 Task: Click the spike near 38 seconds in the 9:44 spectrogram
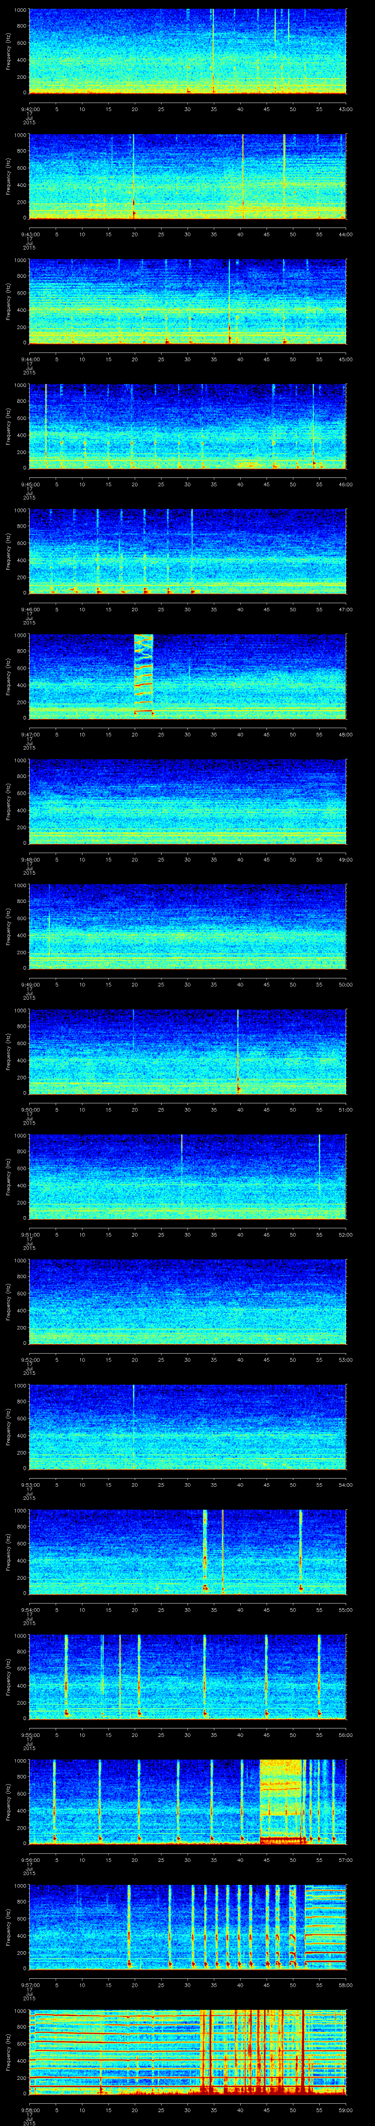[230, 301]
